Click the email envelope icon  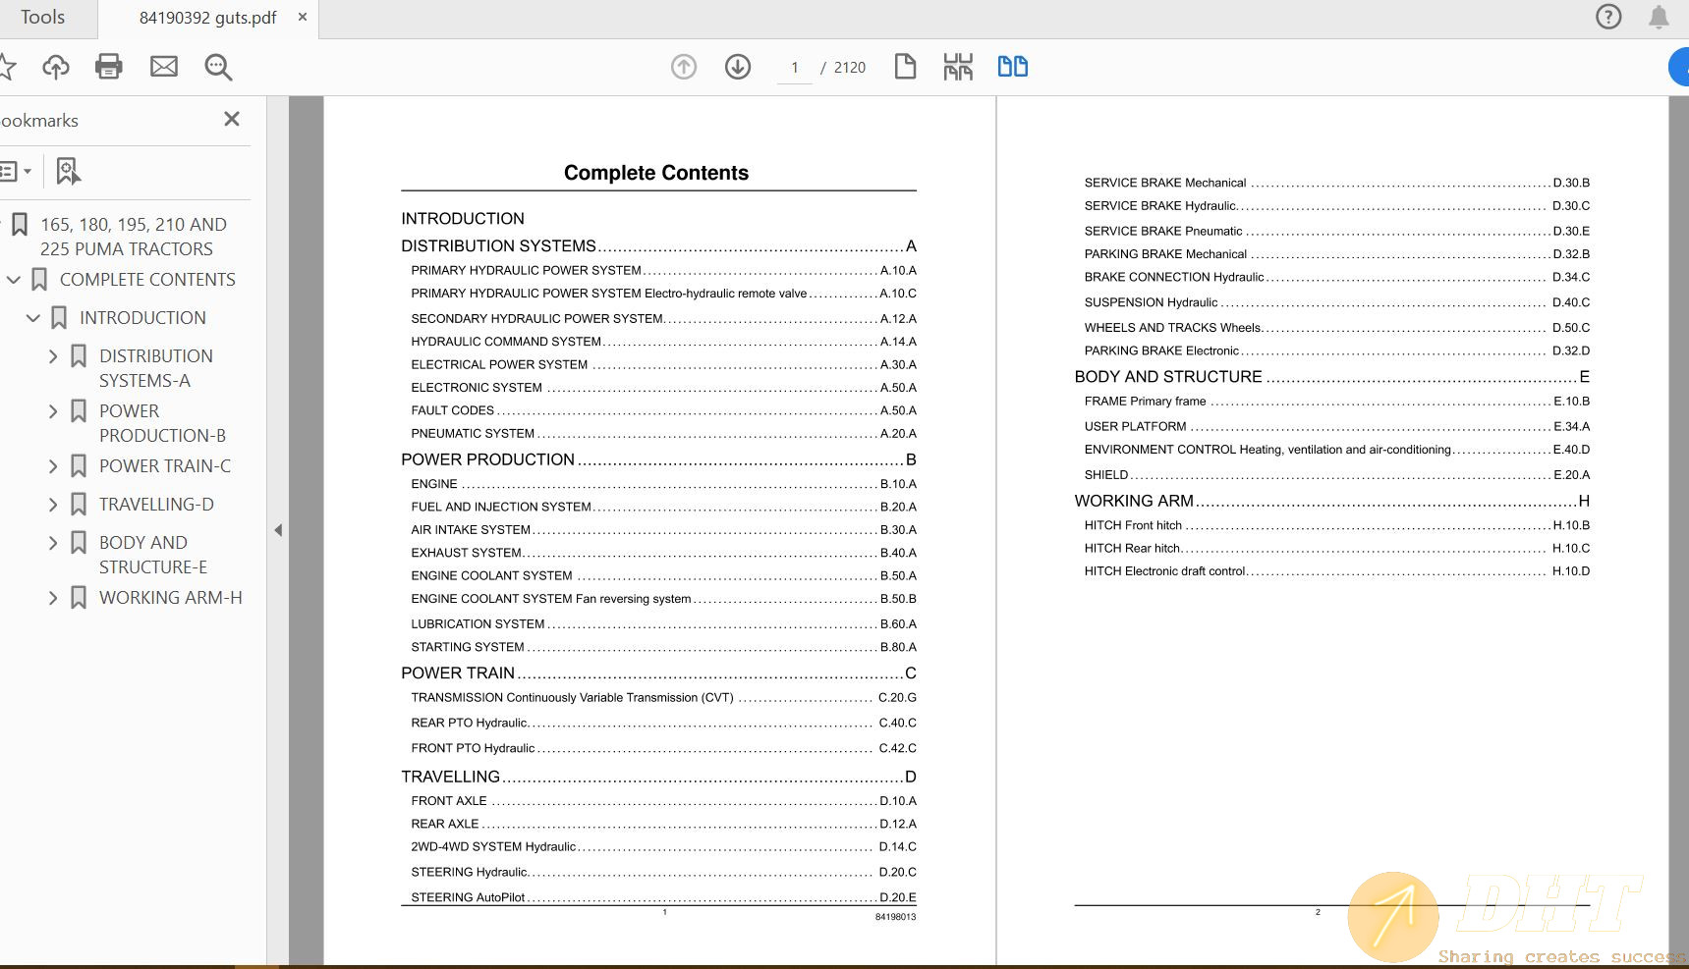163,67
